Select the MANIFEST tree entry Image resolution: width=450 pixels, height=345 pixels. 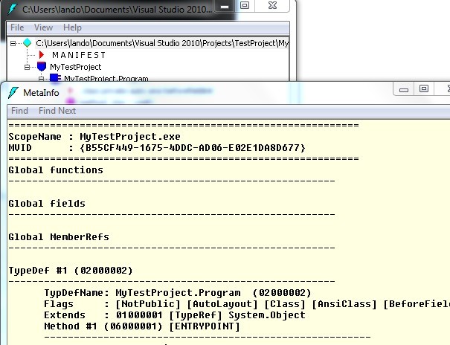pyautogui.click(x=79, y=55)
